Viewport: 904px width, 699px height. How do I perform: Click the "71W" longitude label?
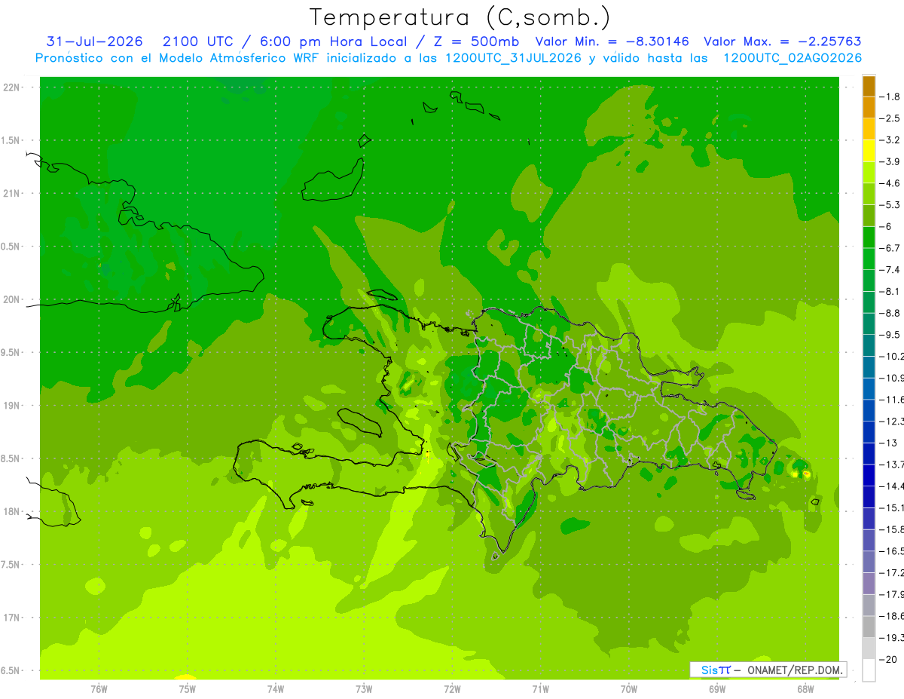pos(540,689)
